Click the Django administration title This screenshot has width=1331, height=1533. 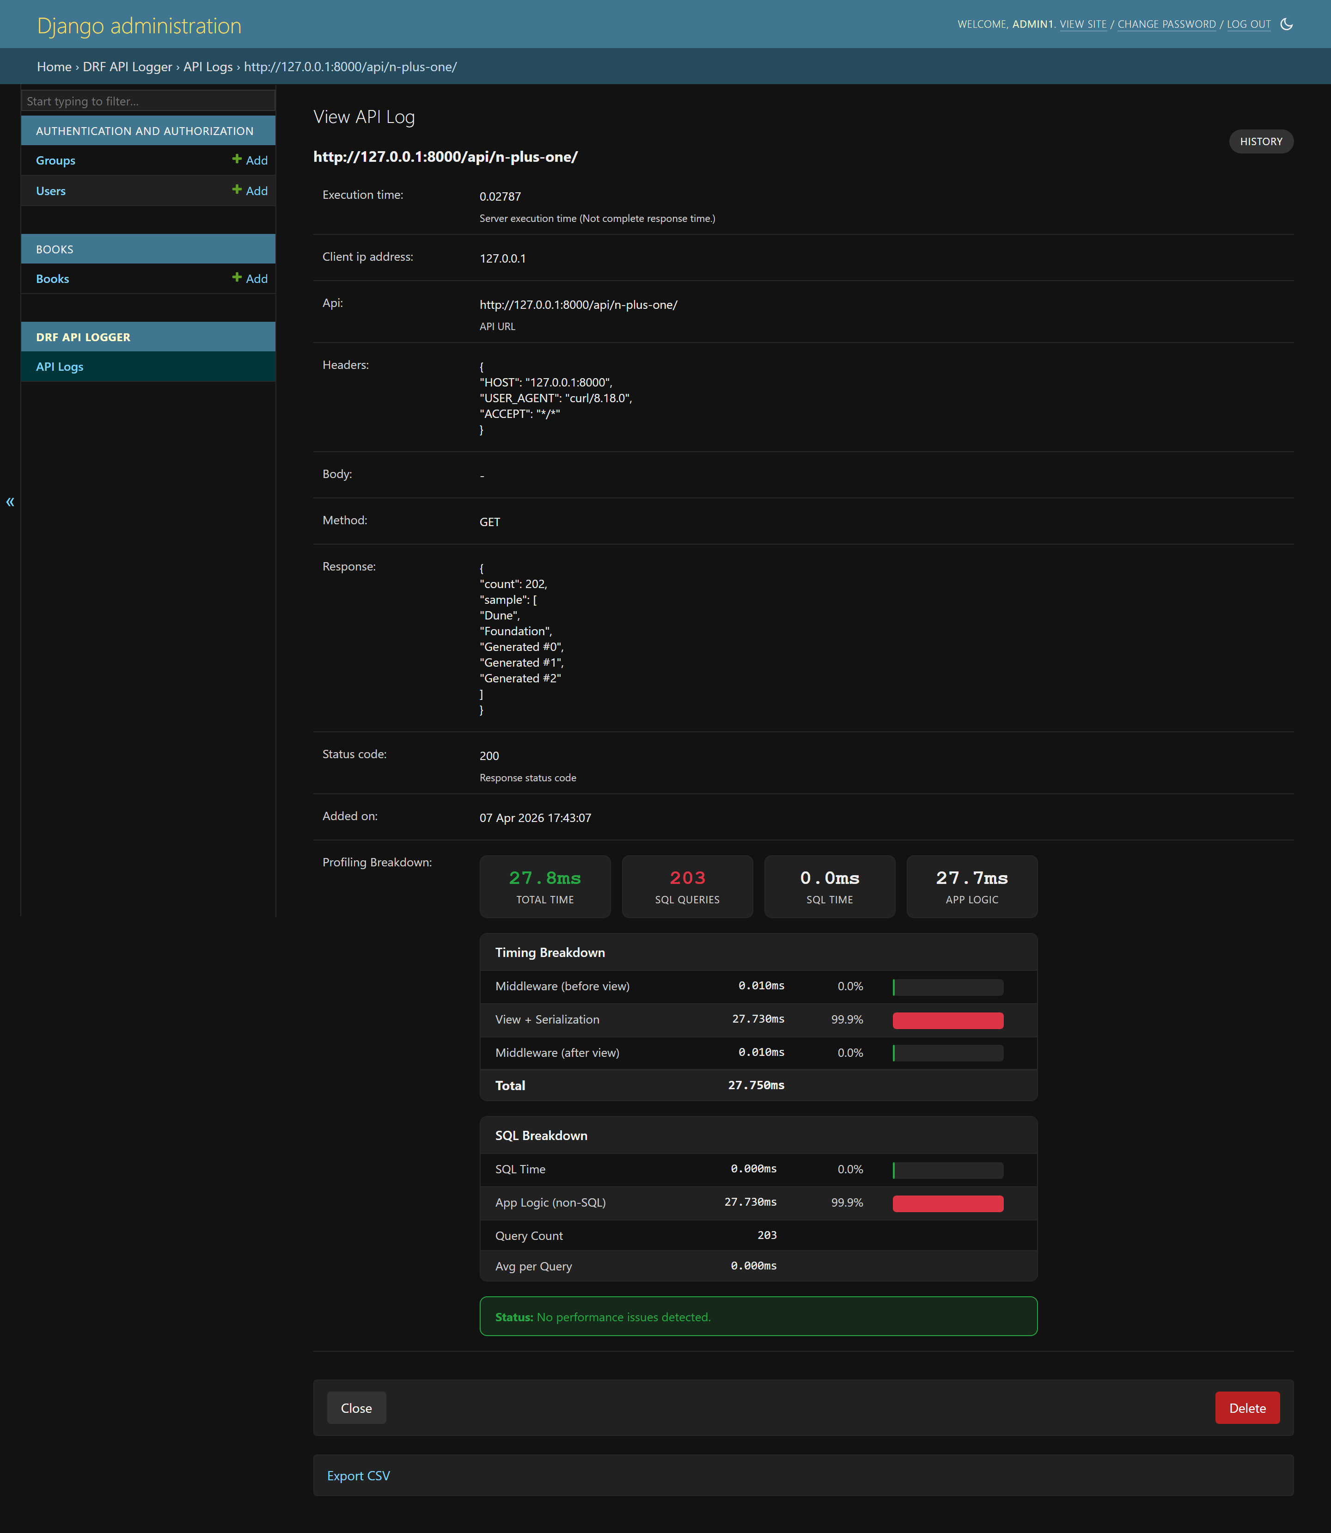pos(140,26)
